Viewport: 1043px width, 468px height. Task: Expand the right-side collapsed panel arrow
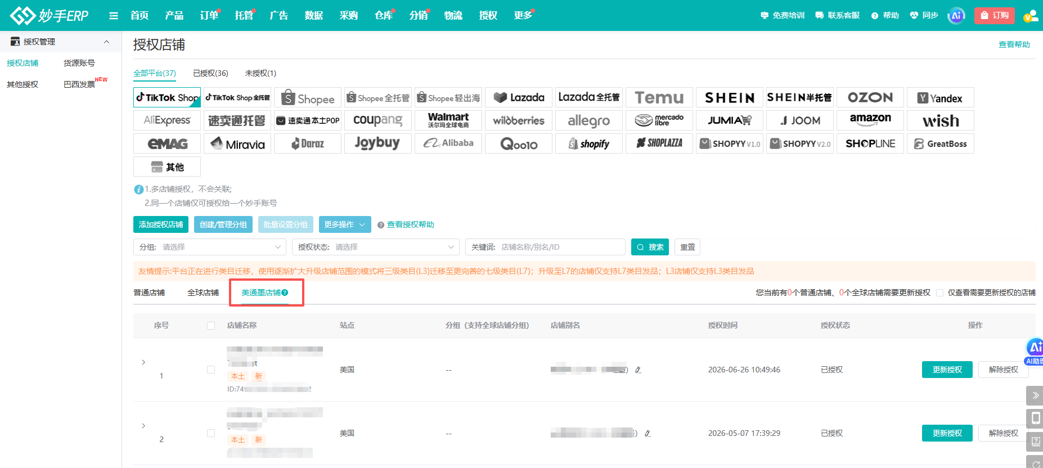point(1035,395)
